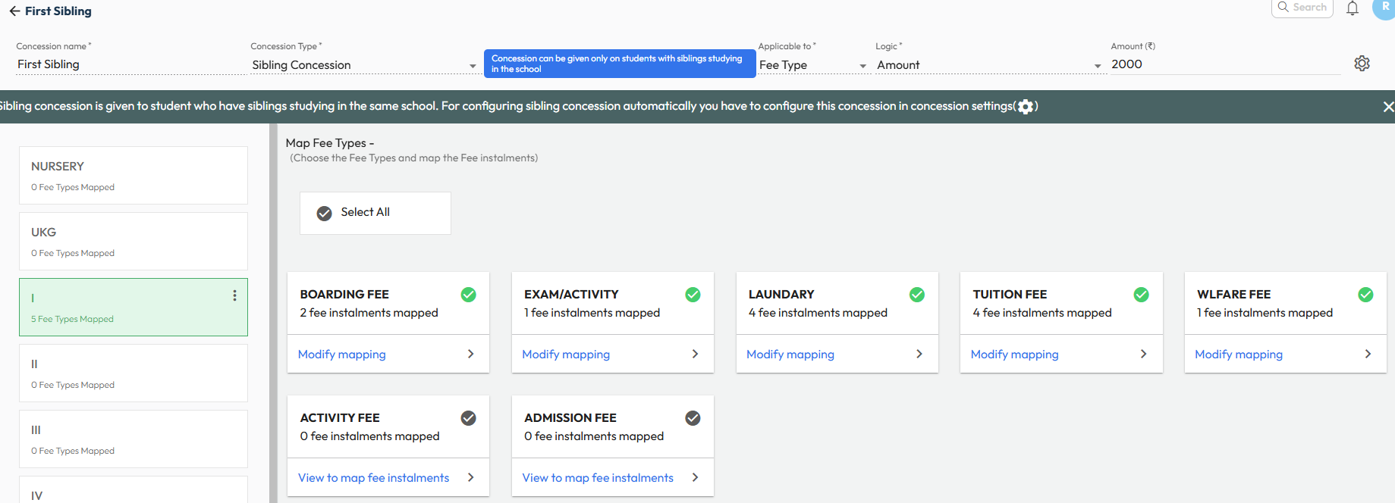Check the ACTIVITY FEE fee type
Viewport: 1395px width, 503px height.
(469, 418)
